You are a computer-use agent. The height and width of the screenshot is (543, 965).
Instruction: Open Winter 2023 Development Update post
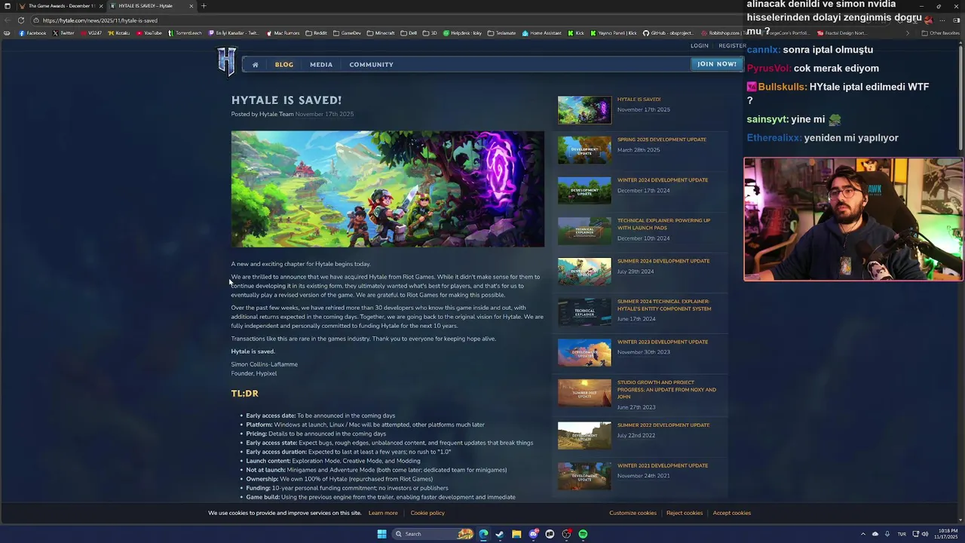click(662, 342)
